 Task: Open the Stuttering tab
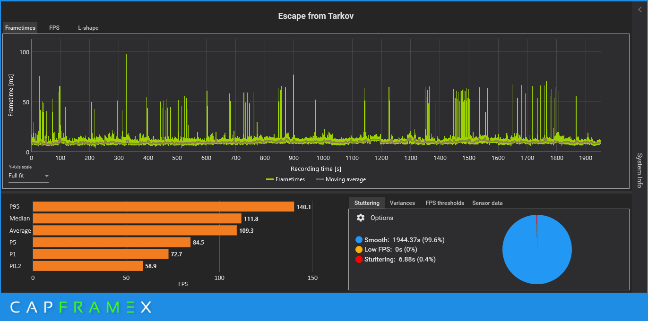point(367,203)
